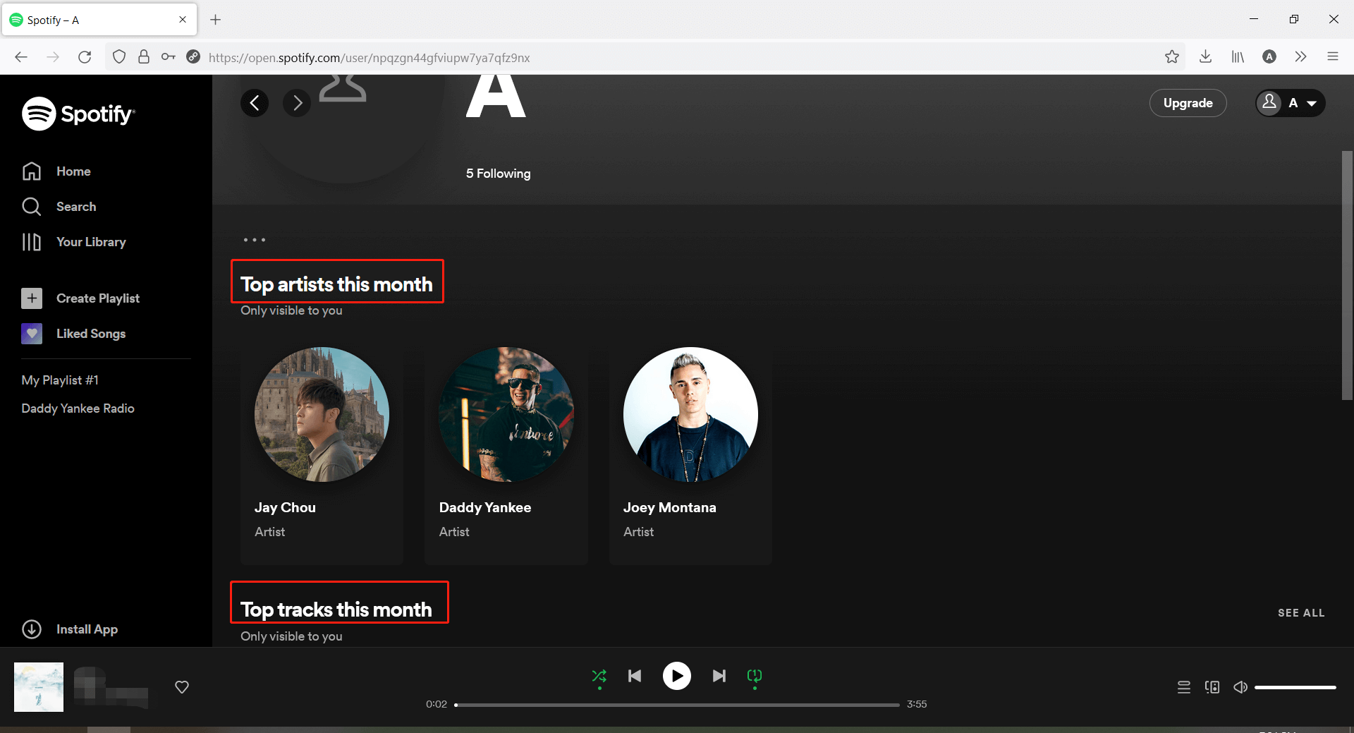This screenshot has height=733, width=1354.
Task: Click the site permissions icon beside URL
Action: click(193, 57)
